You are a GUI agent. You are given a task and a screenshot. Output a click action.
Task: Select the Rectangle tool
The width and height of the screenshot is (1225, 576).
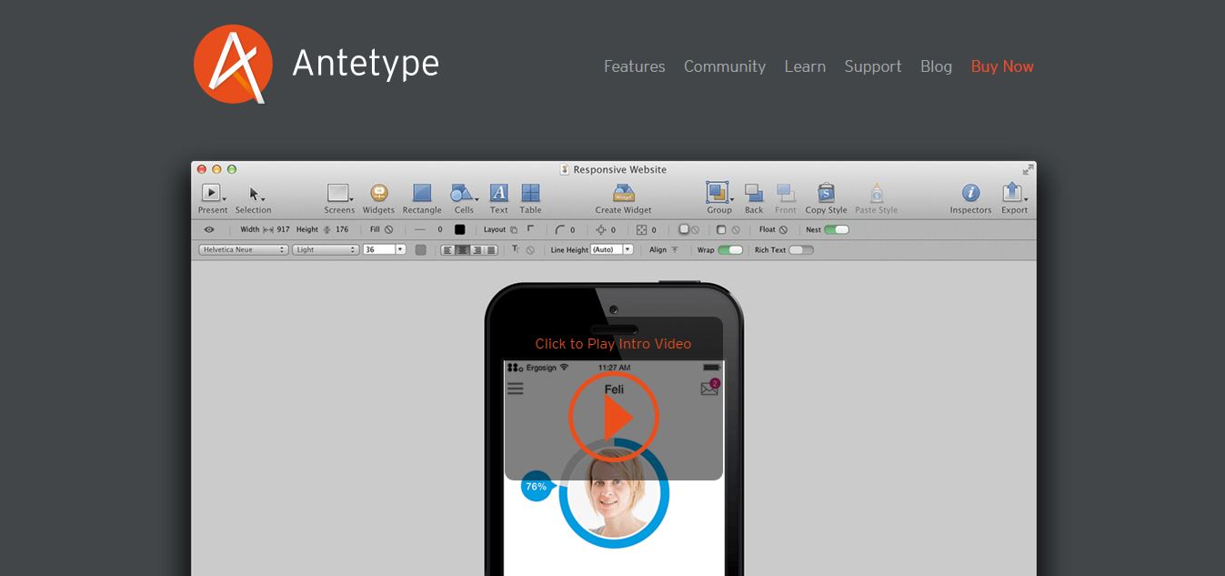point(422,193)
